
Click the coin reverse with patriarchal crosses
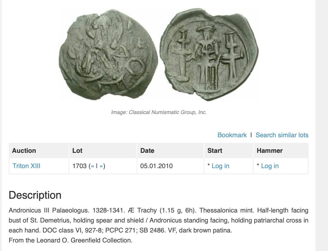(x=211, y=54)
